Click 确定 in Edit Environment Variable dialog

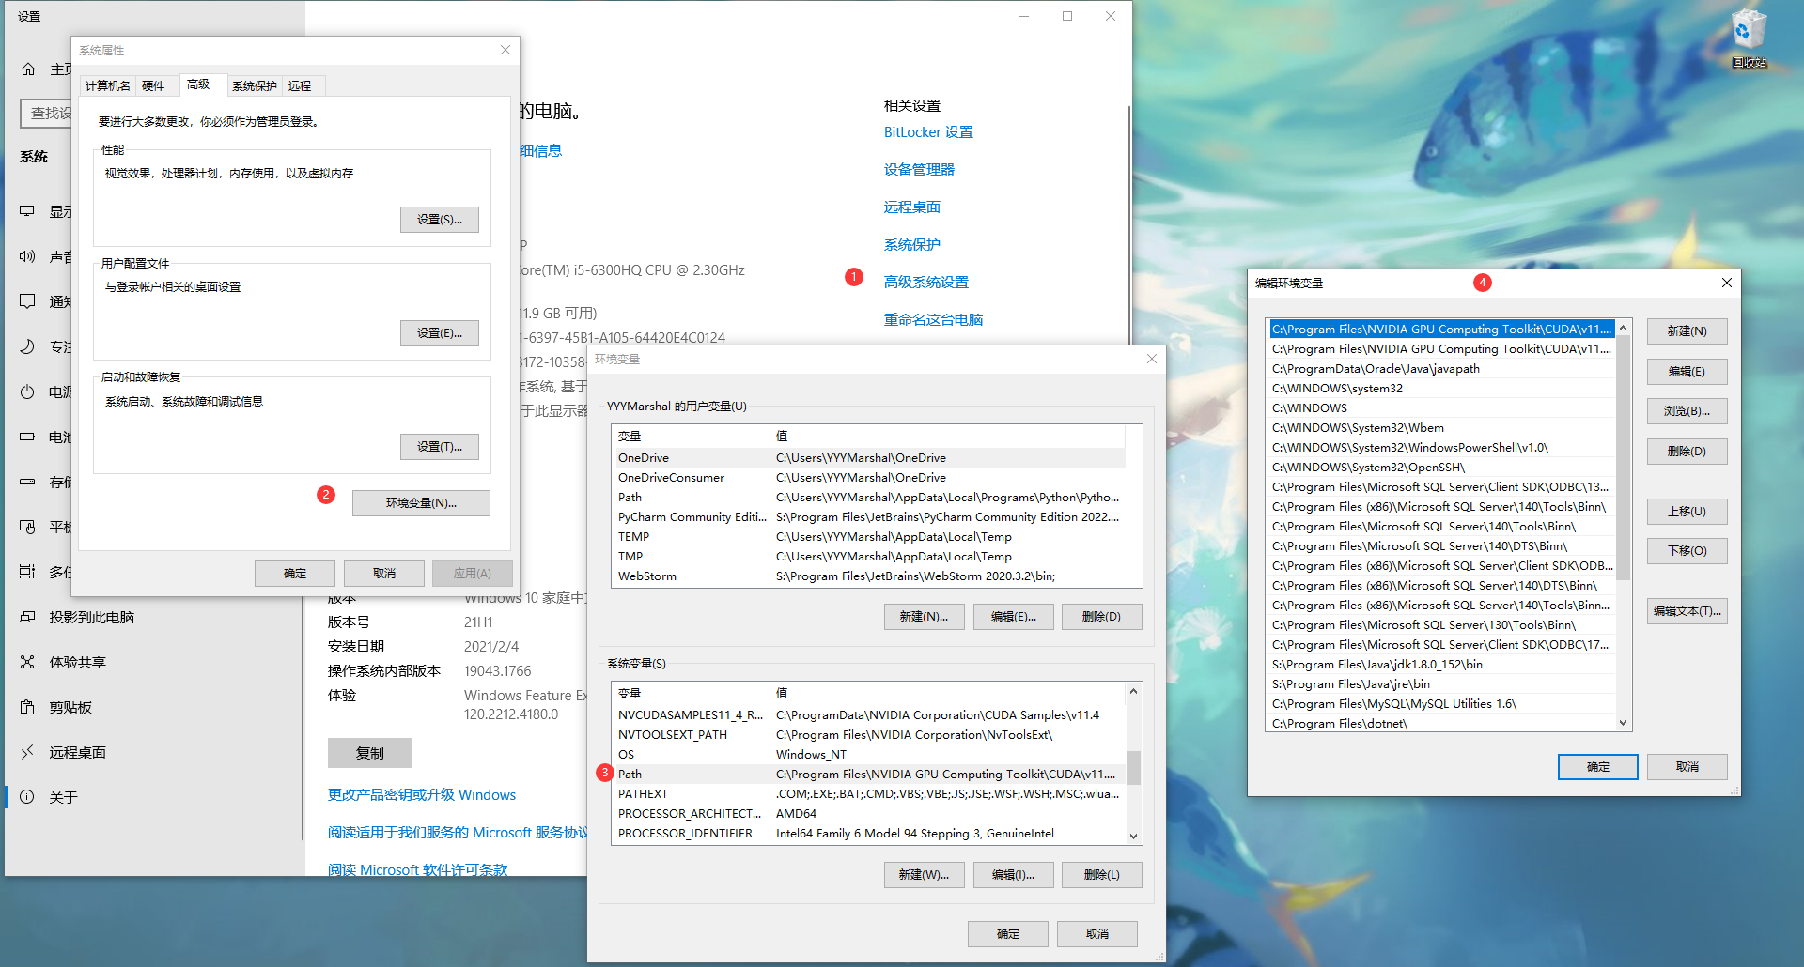coord(1597,767)
